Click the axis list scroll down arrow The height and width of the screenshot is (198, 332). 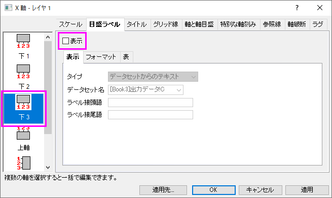[x=48, y=167]
